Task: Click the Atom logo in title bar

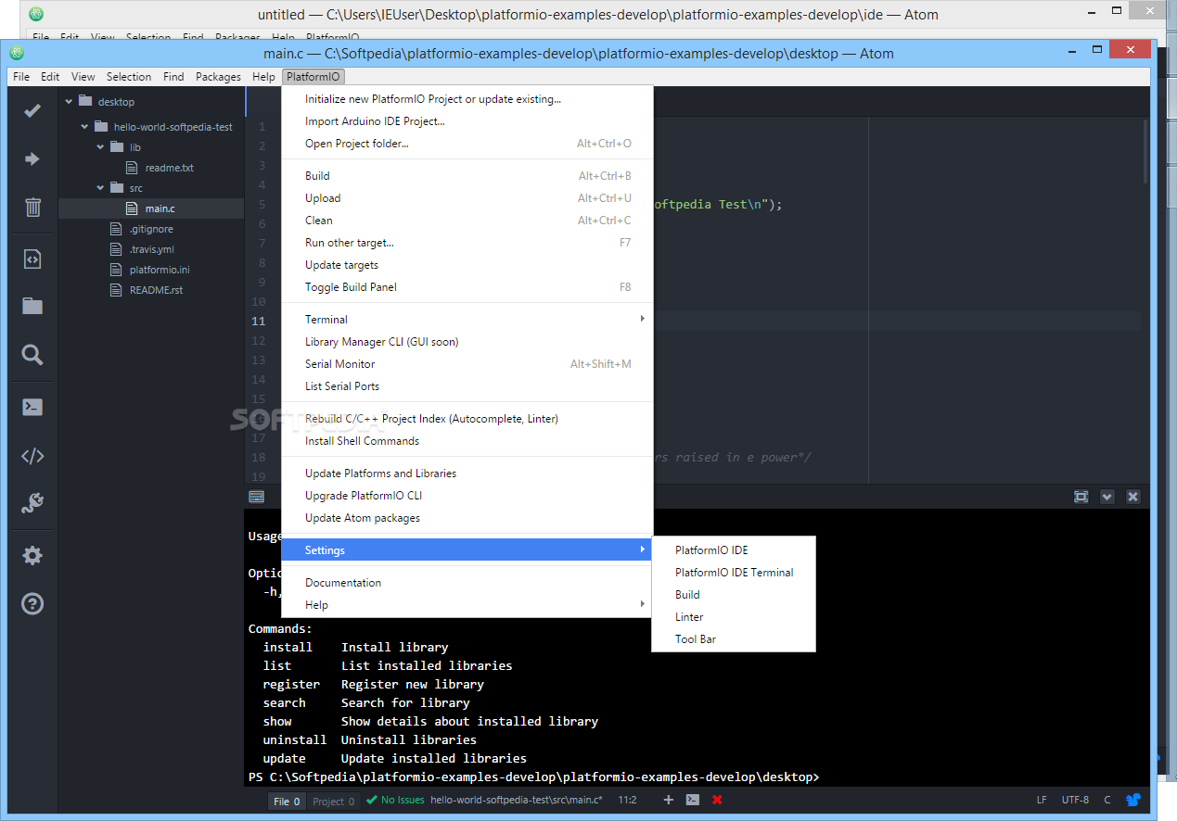Action: (16, 53)
